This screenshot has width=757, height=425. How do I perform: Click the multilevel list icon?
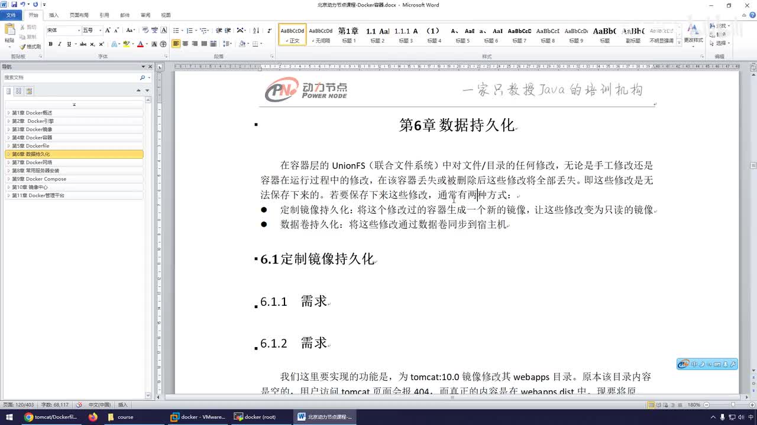(203, 30)
